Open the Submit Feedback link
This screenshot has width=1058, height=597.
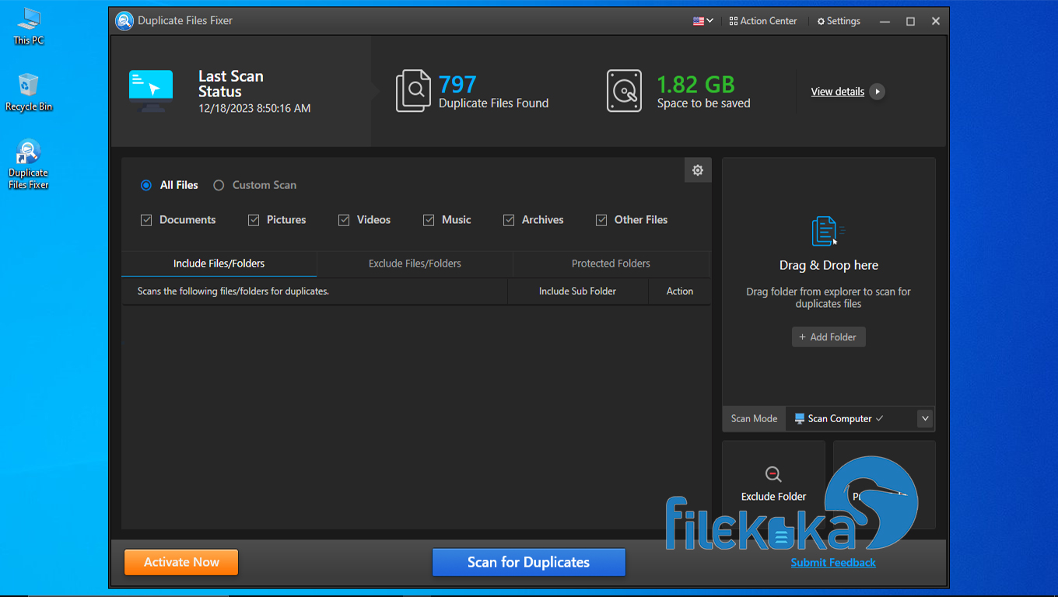(x=833, y=563)
